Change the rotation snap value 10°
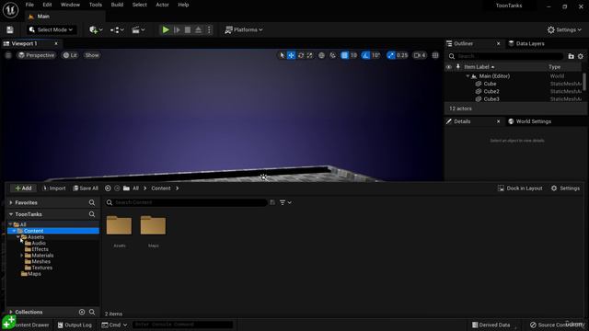This screenshot has width=589, height=331. pyautogui.click(x=375, y=55)
